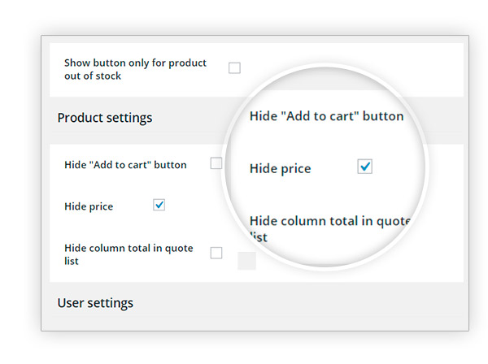The height and width of the screenshot is (364, 488).
Task: Click the small "Hide column total in quote" label
Action: click(x=129, y=248)
